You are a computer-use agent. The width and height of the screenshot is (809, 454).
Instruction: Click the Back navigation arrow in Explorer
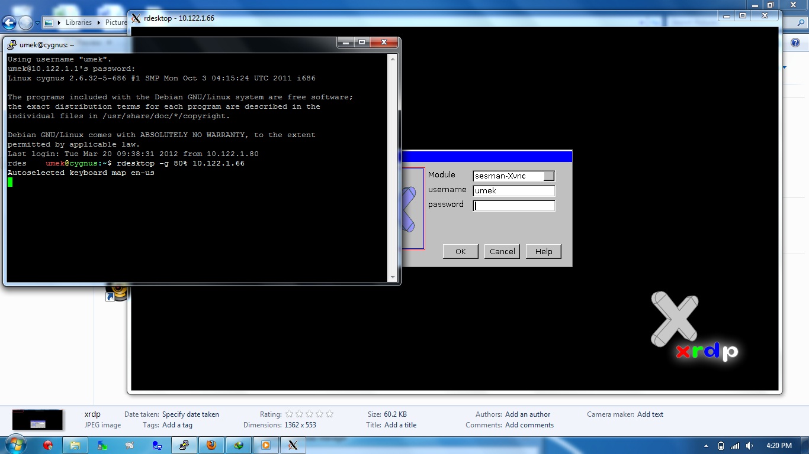pyautogui.click(x=9, y=22)
